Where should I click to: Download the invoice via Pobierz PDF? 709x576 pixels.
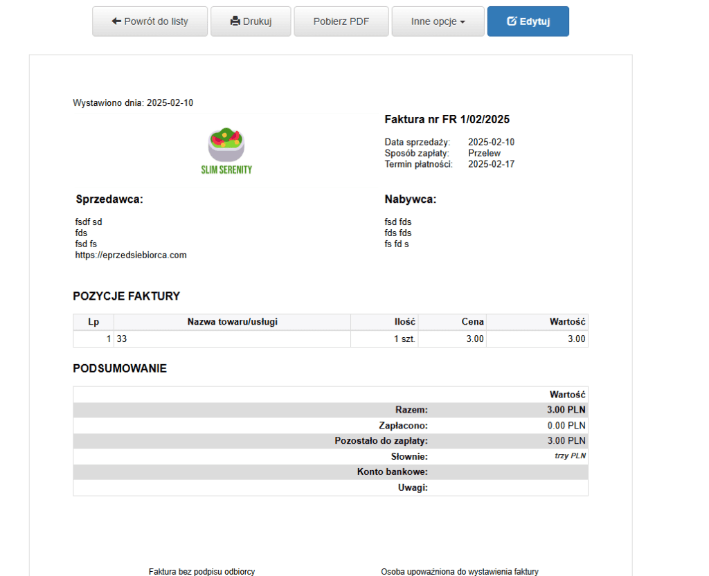coord(341,21)
